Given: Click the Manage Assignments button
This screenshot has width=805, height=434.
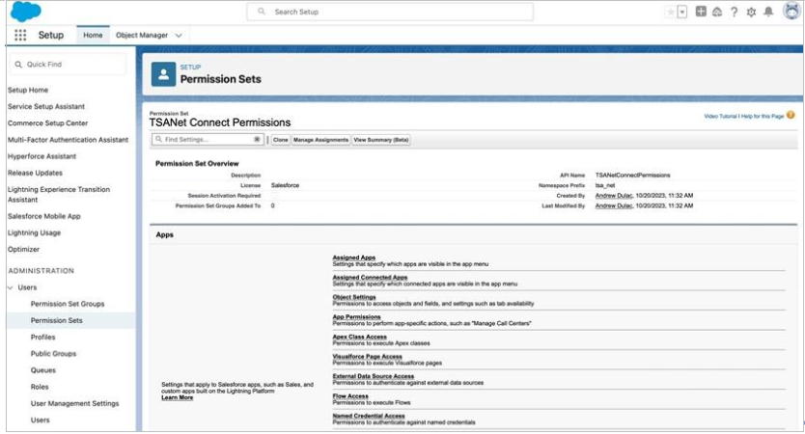Looking at the screenshot, I should pos(320,140).
